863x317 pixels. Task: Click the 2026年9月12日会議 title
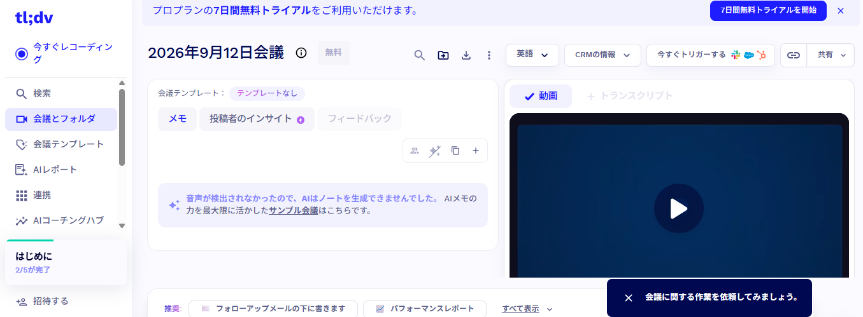(x=216, y=53)
